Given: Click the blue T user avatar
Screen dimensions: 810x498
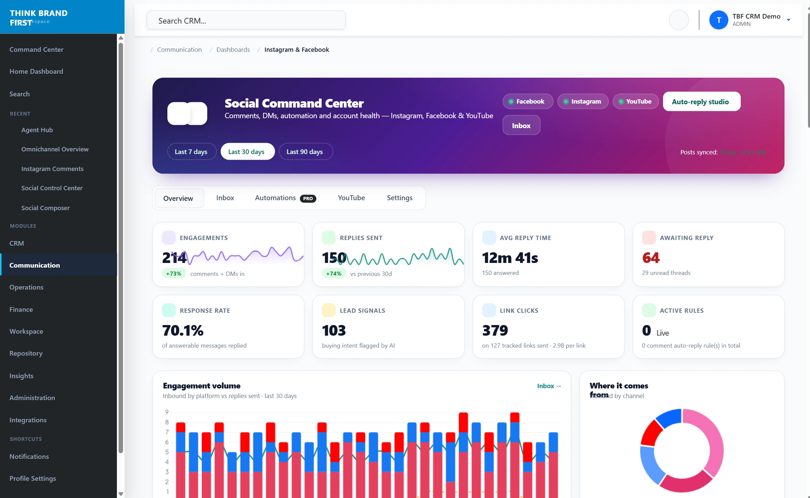Looking at the screenshot, I should (719, 20).
